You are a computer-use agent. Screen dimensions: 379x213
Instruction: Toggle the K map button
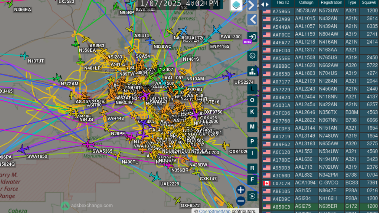pyautogui.click(x=252, y=112)
